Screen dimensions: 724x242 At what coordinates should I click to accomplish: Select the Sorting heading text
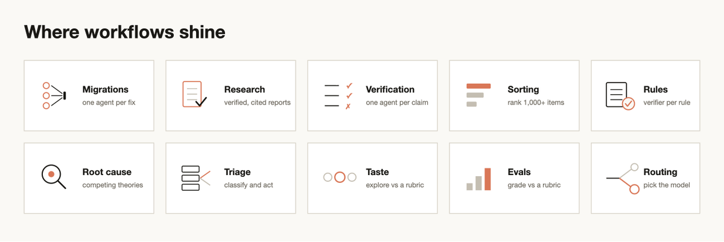pyautogui.click(x=524, y=89)
